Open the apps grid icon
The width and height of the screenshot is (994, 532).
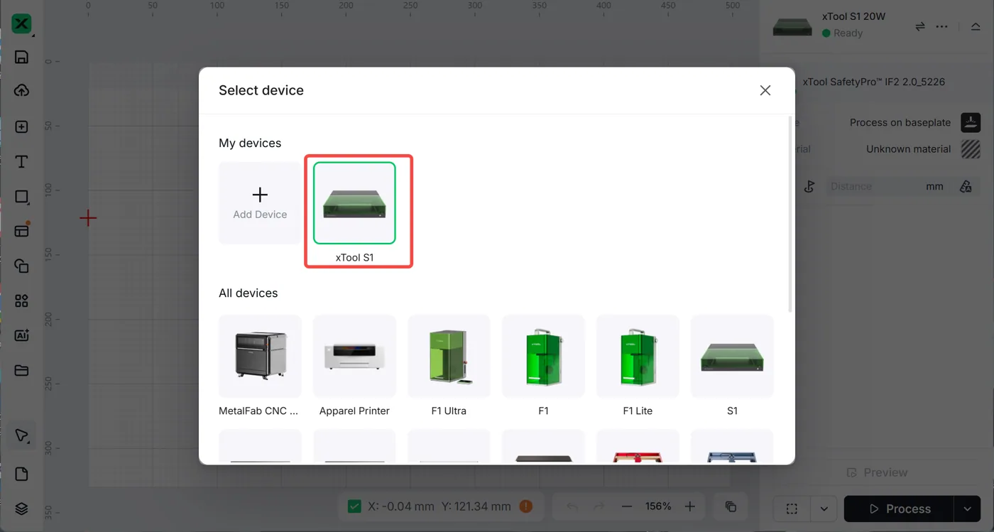[x=21, y=301]
